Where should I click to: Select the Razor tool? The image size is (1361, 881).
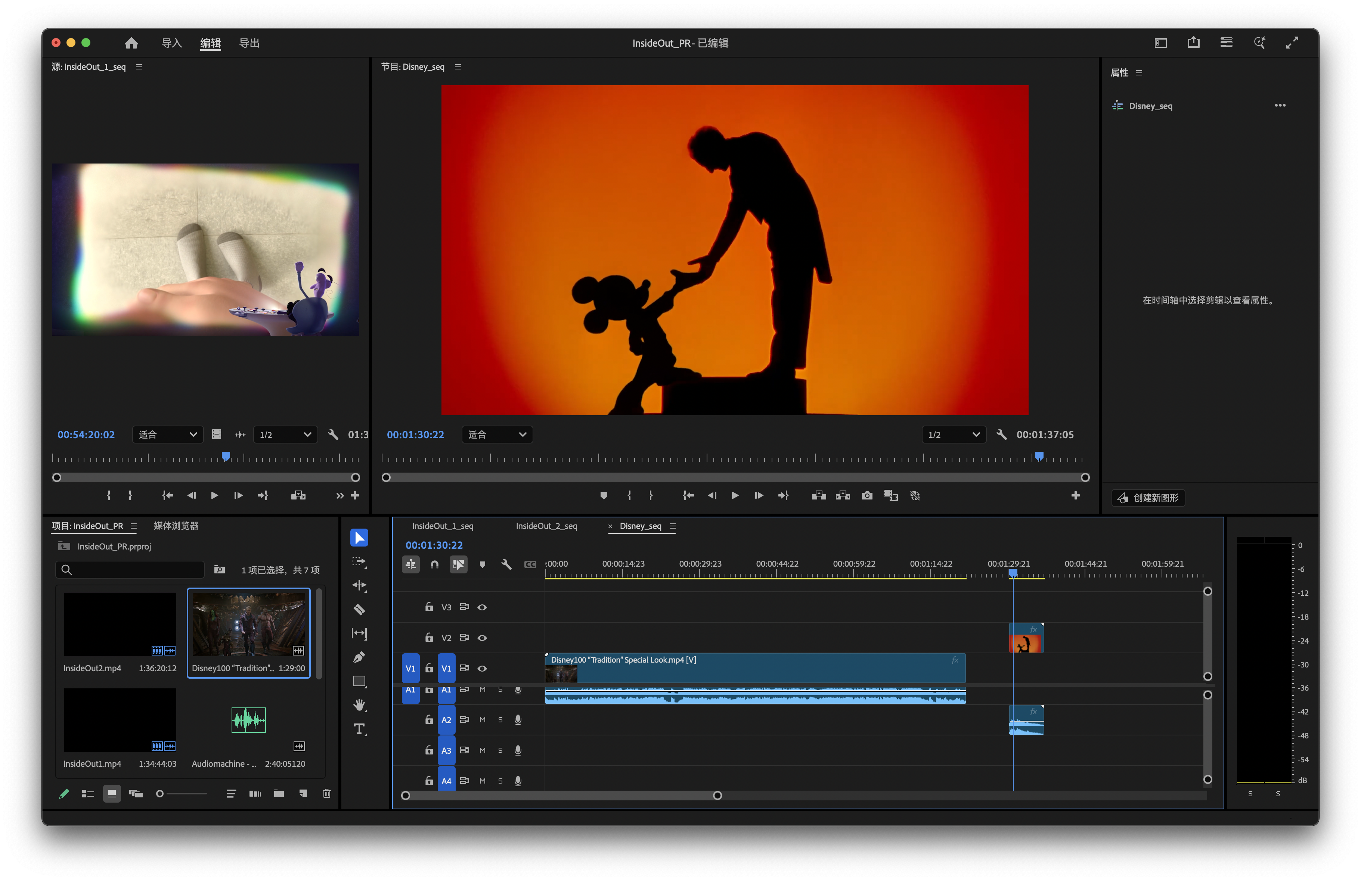pos(359,610)
